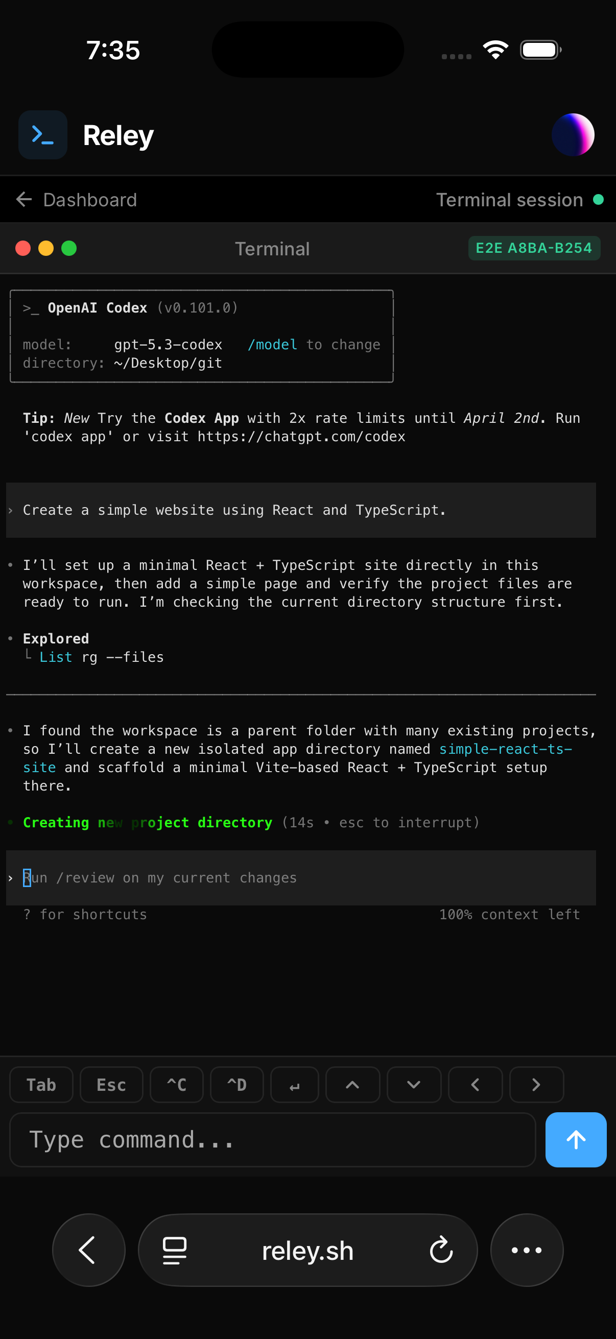
Task: Reload the reley.sh page
Action: [441, 1250]
